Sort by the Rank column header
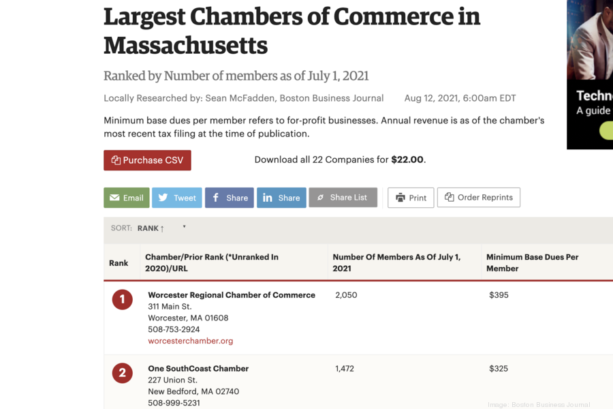 tap(119, 263)
